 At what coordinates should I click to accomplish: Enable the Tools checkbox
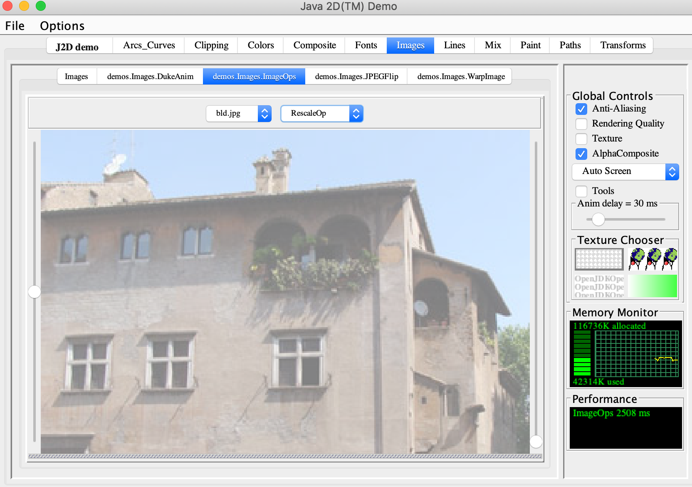(581, 191)
